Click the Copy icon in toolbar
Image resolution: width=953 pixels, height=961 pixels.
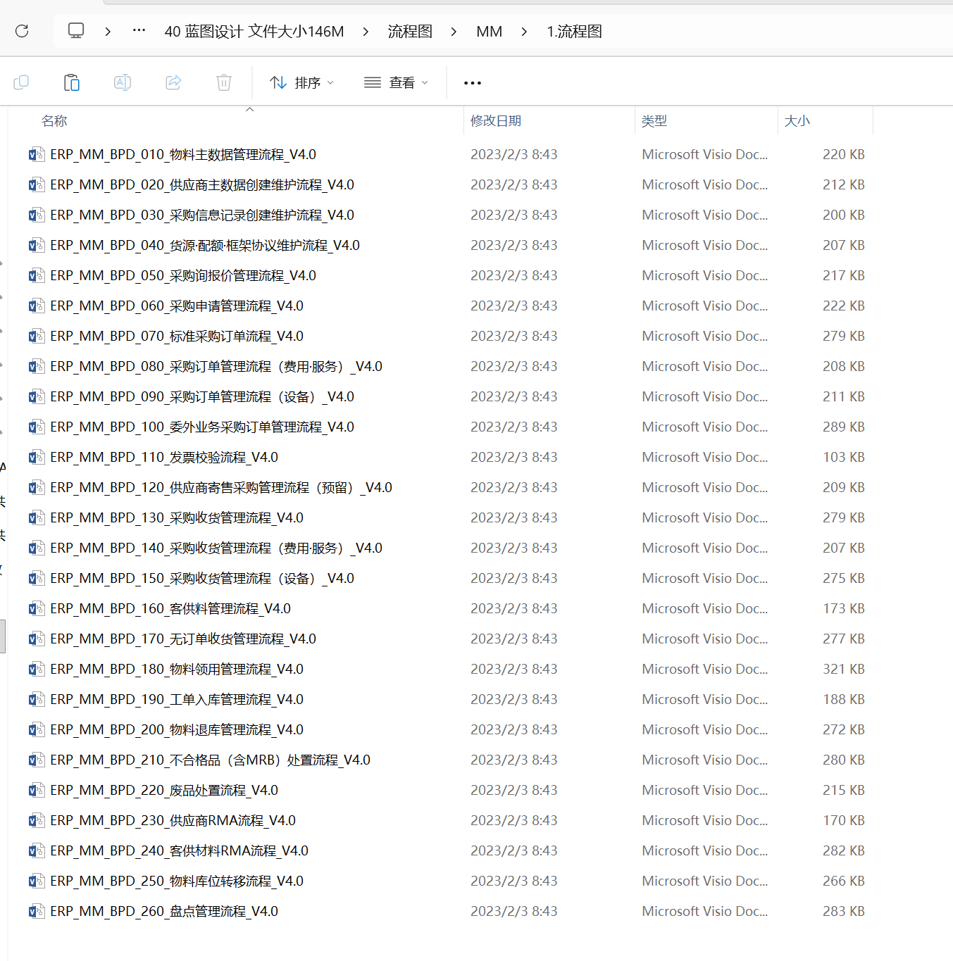click(x=21, y=82)
